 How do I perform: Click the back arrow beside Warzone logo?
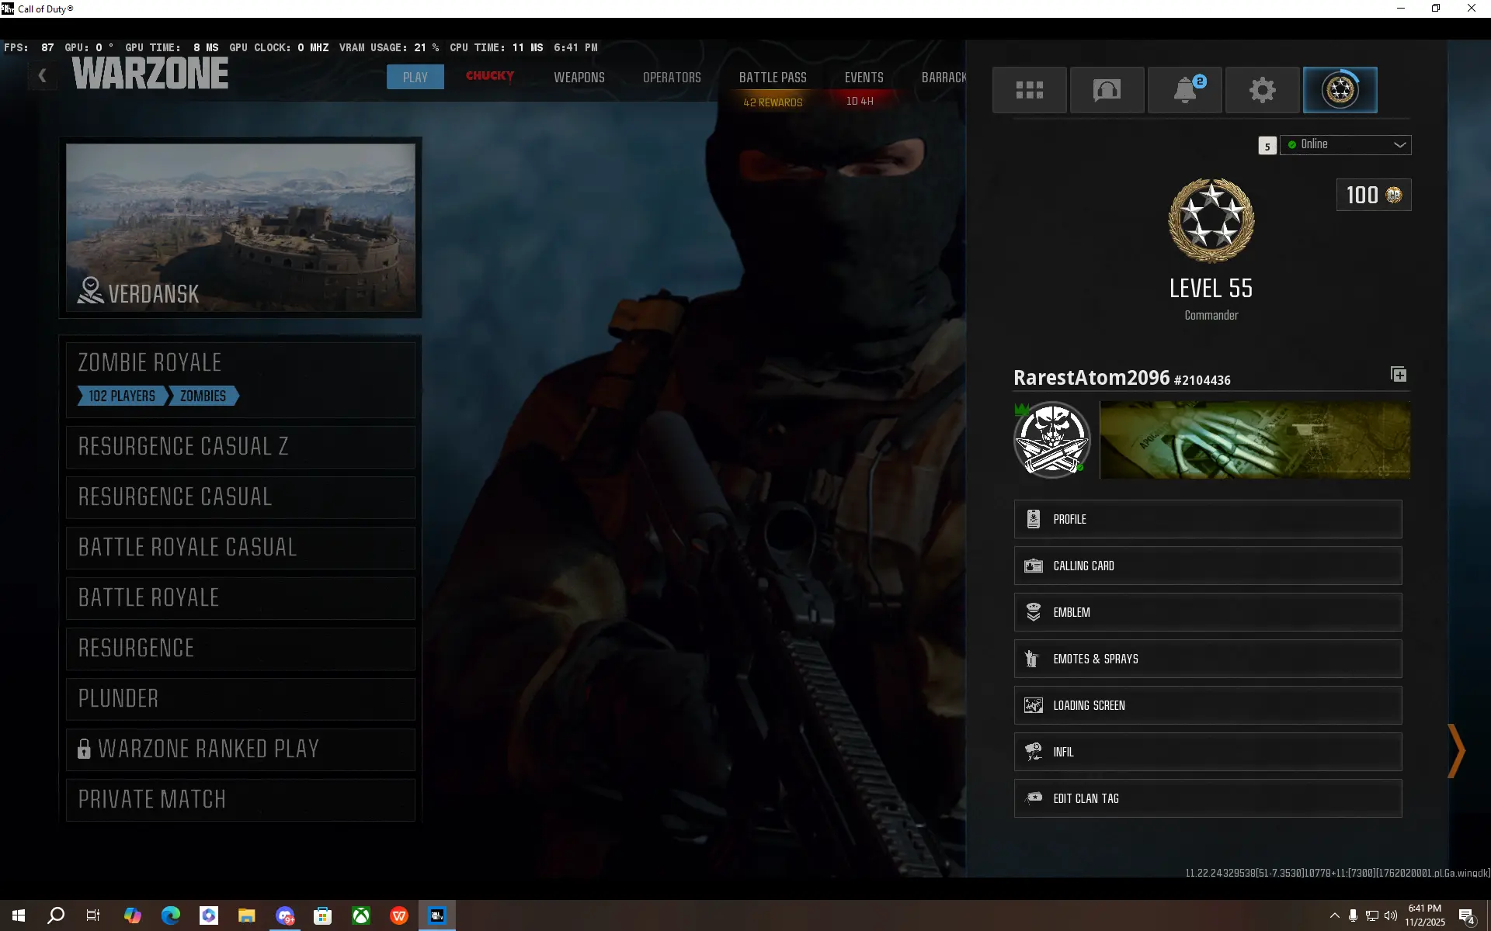[43, 76]
